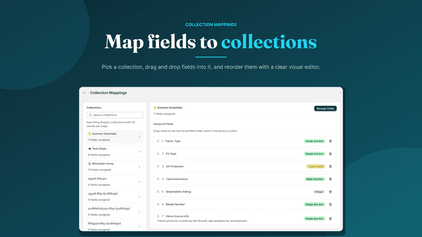This screenshot has width=422, height=237.
Task: Open the last visible collection's chevron
Action: pyautogui.click(x=140, y=226)
